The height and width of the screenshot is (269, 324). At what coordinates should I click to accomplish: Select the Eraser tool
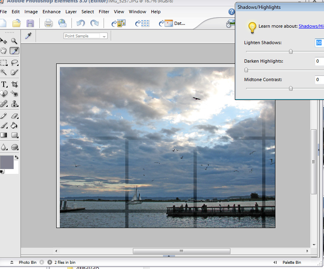point(14,116)
